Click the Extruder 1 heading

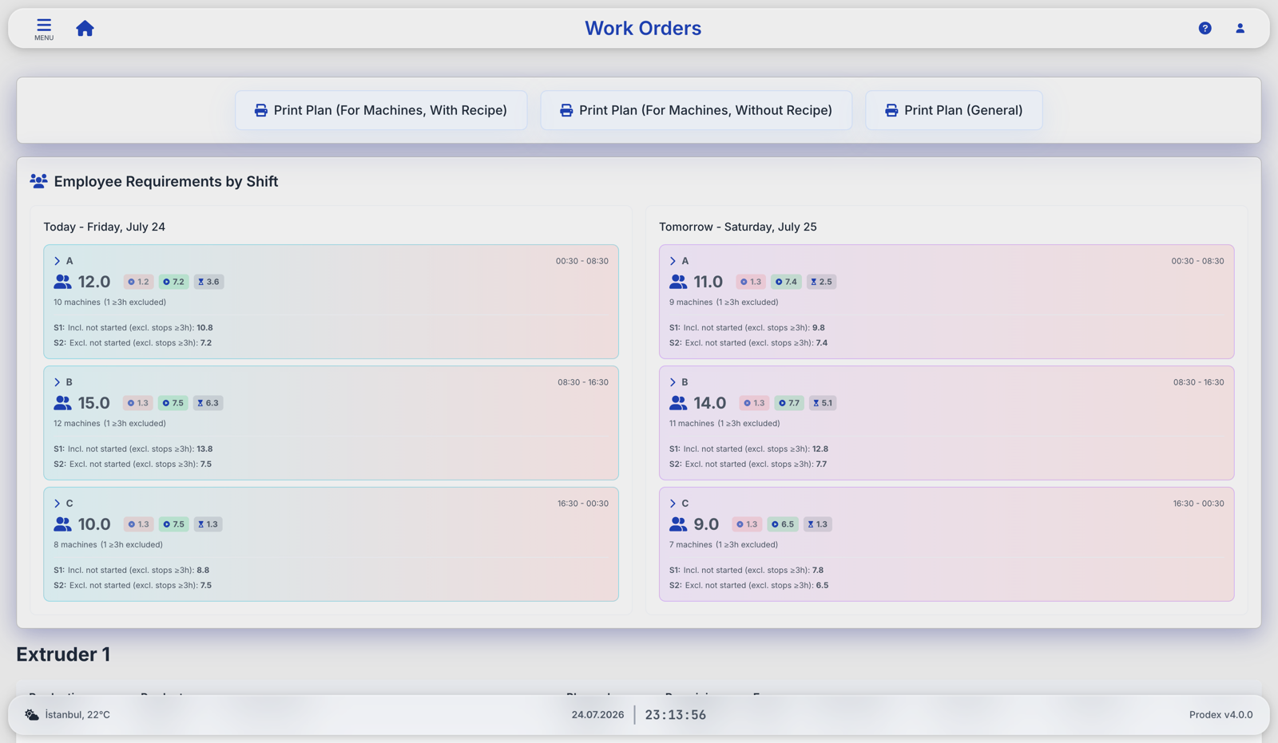coord(63,654)
